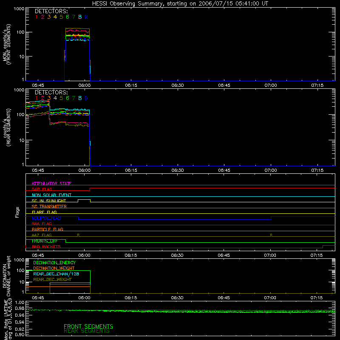Image resolution: width=340 pixels, height=340 pixels.
Task: Click the ATTENUATOR_STATE flag label
Action: coord(51,184)
